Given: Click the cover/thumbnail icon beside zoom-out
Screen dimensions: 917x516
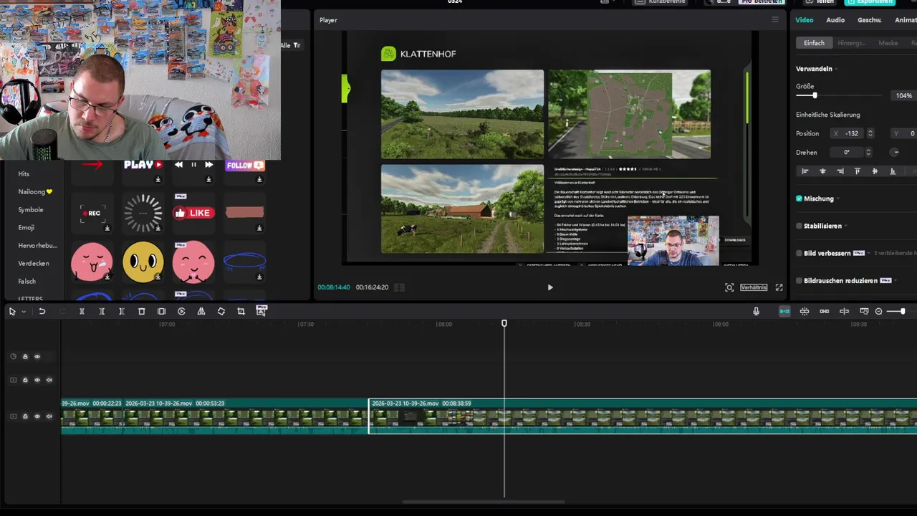Looking at the screenshot, I should click(864, 311).
